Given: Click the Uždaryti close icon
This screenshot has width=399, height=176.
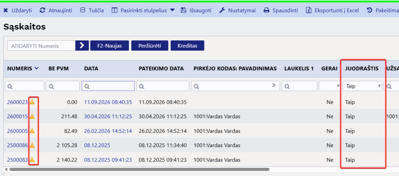Looking at the screenshot, I should pyautogui.click(x=6, y=11).
